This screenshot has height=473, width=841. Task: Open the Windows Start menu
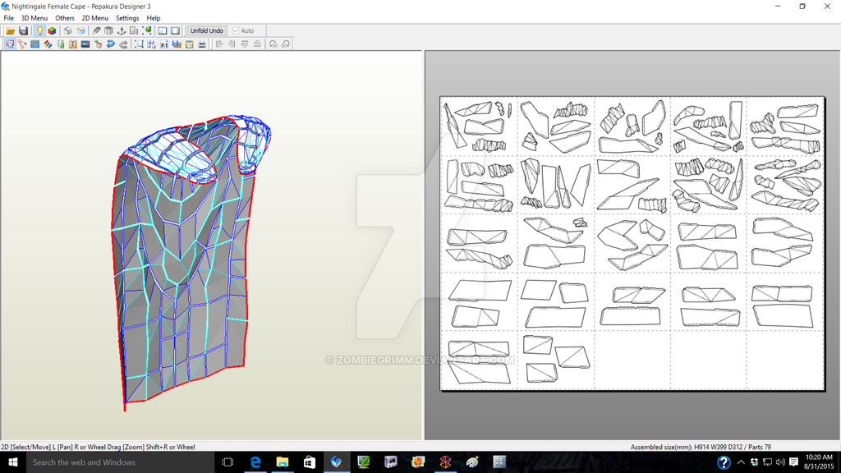tap(13, 462)
